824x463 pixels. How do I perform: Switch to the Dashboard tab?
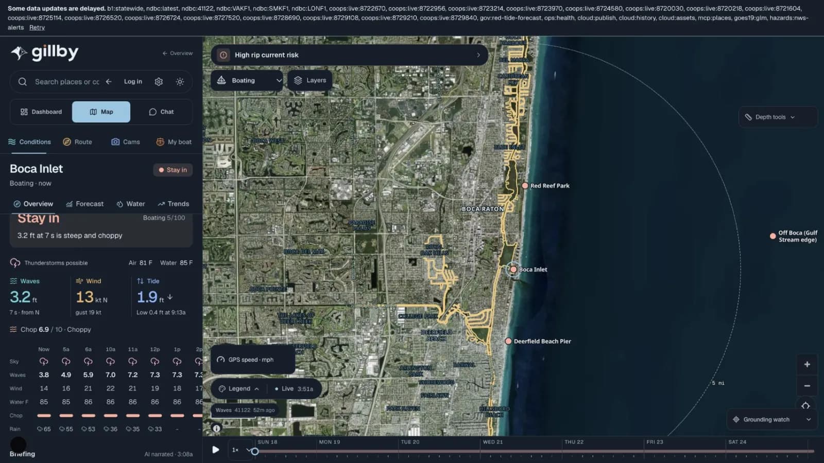click(x=41, y=112)
